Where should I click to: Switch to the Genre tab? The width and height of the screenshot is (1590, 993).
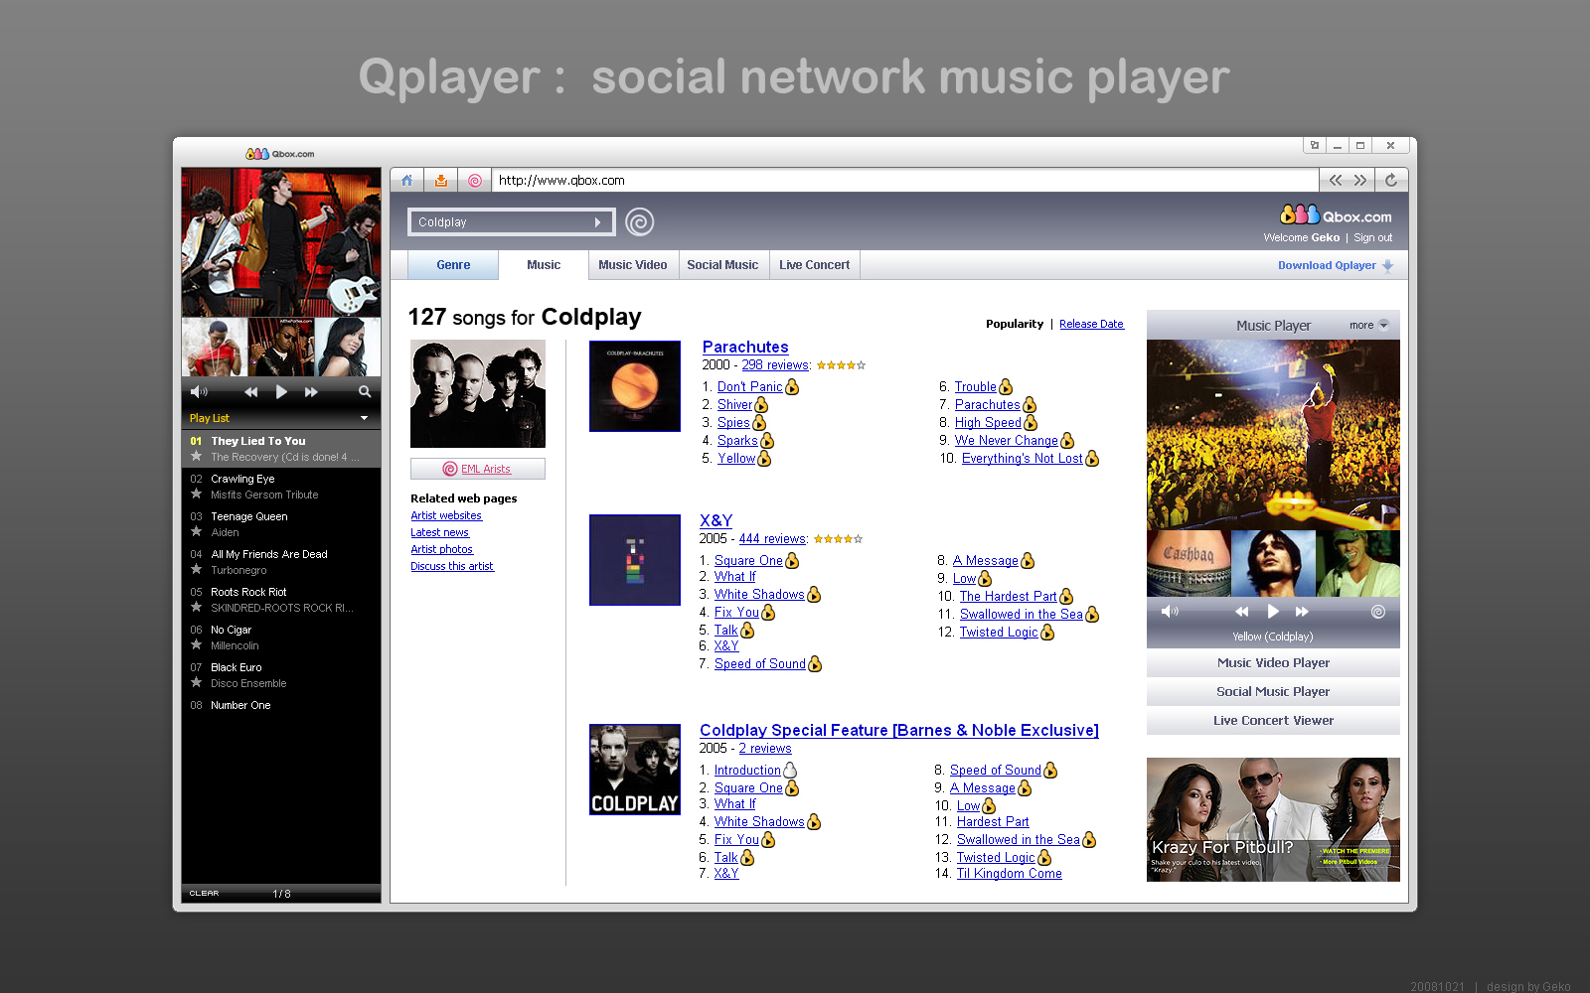[x=453, y=265]
